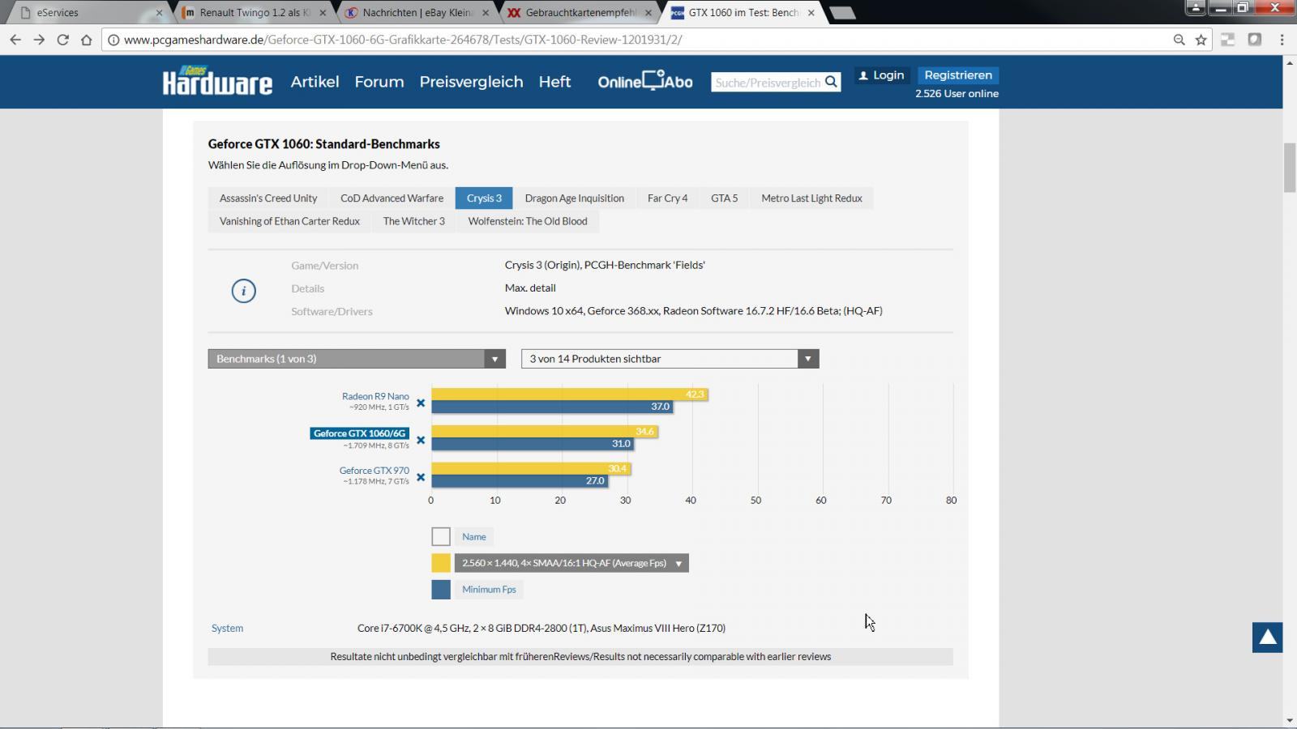
Task: Click the PC Games Hardware logo
Action: click(x=217, y=81)
